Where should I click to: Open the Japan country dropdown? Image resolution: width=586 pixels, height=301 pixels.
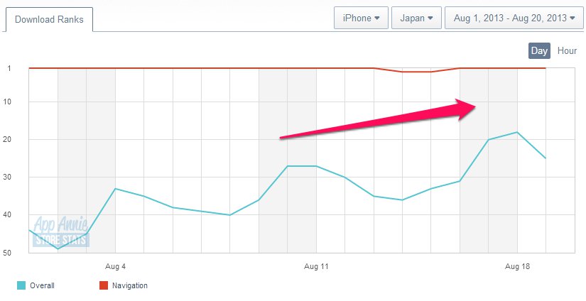coord(416,18)
